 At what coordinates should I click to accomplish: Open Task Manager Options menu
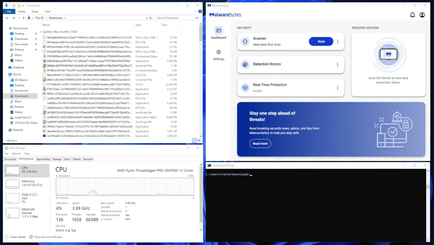click(16, 153)
